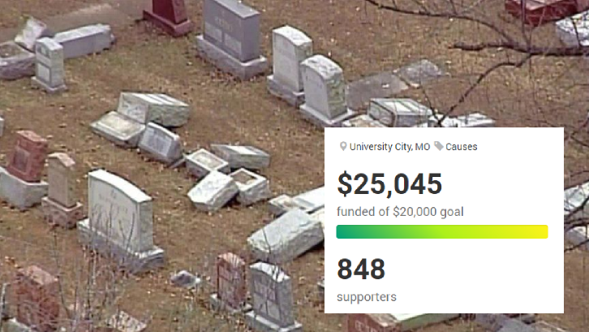The width and height of the screenshot is (589, 332).
Task: Click the red granite headstone at top
Action: click(168, 16)
